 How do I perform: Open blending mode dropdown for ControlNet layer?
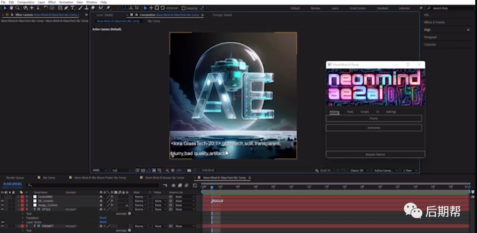point(140,196)
